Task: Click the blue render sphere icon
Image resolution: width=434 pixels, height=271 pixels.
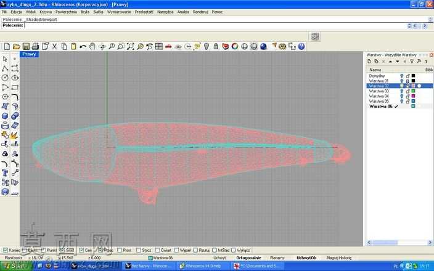Action: click(263, 46)
